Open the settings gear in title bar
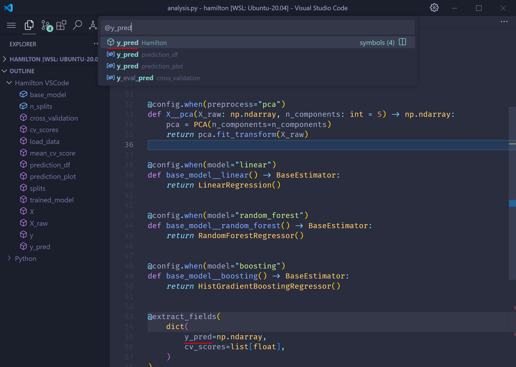The image size is (516, 367). (x=434, y=8)
